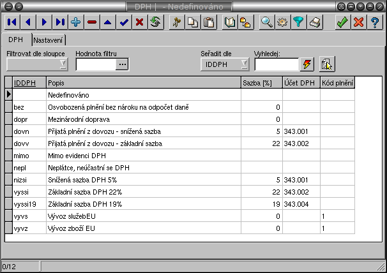387x273 pixels.
Task: Expand the Filtrovat dle sloupce dropdown
Action: click(x=63, y=64)
